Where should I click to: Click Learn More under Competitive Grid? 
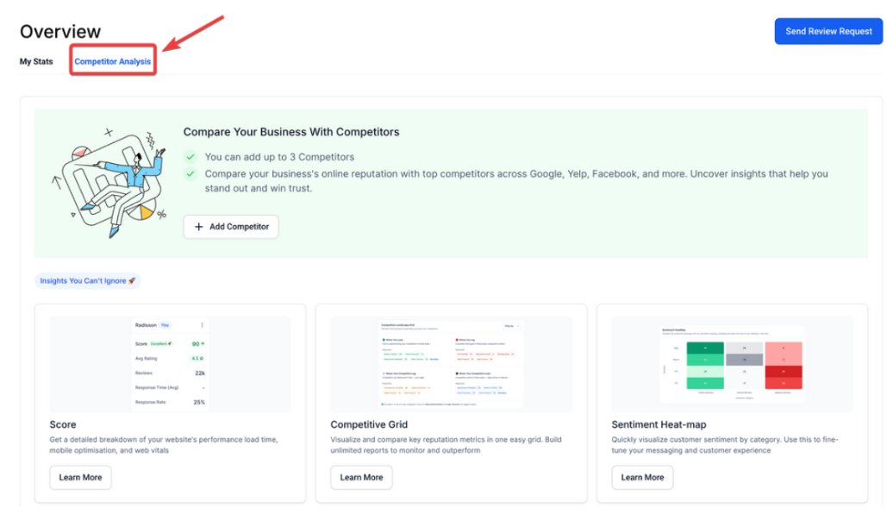(x=361, y=477)
